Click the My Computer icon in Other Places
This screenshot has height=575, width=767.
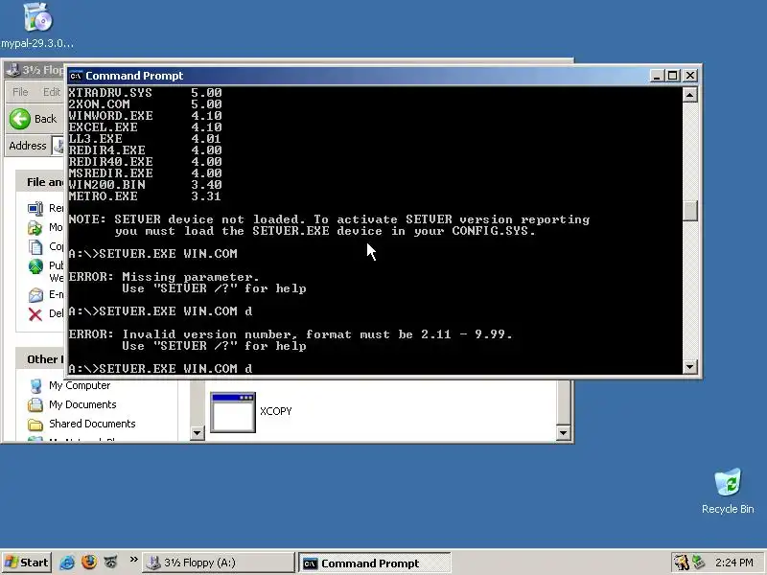(x=35, y=386)
